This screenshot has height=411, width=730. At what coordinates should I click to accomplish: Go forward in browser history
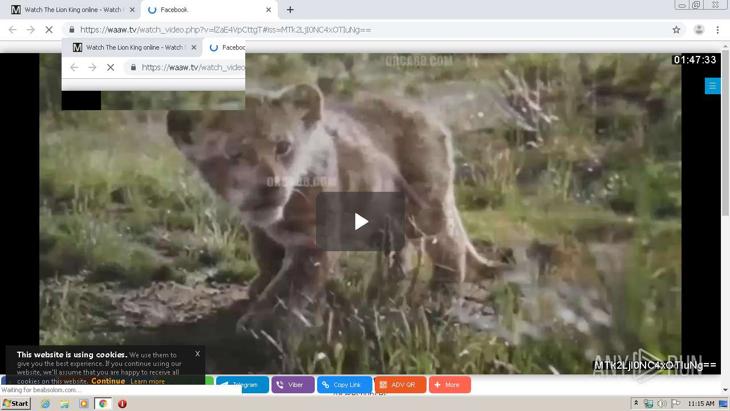click(31, 30)
